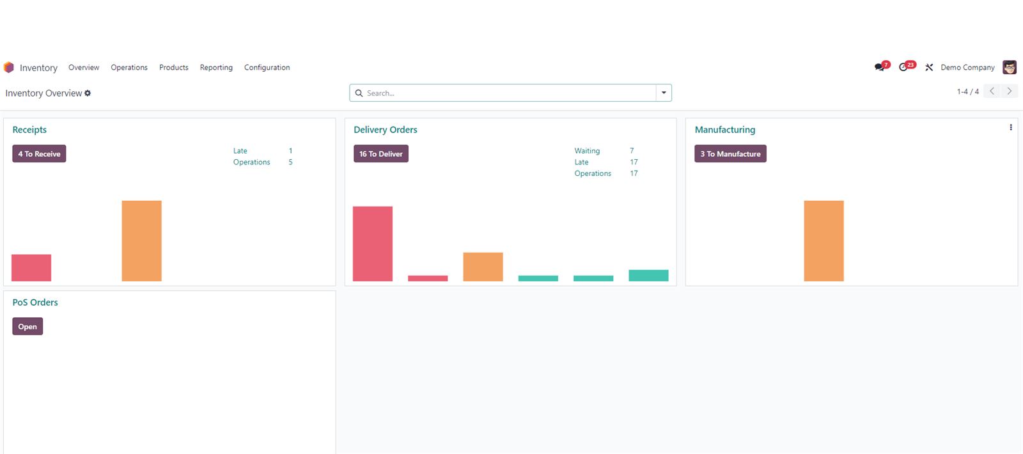Click the Inventory app name text
This screenshot has height=454, width=1023.
38,68
